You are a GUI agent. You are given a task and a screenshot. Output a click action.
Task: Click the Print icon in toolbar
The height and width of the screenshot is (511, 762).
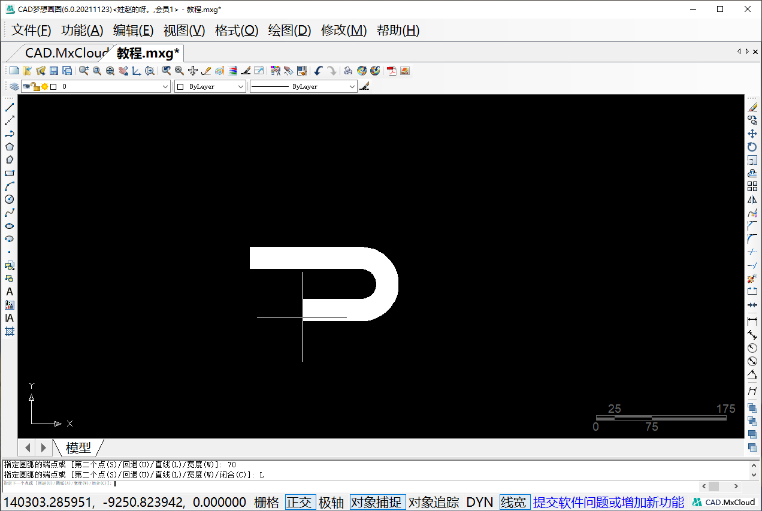[x=348, y=71]
